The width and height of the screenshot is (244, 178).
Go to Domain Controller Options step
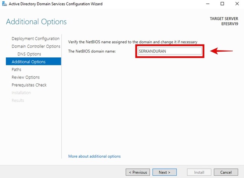tap(36, 46)
